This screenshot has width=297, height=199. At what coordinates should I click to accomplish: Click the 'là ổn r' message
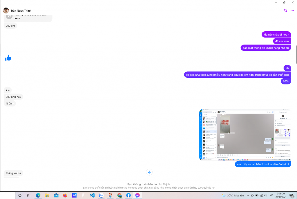click(x=10, y=104)
